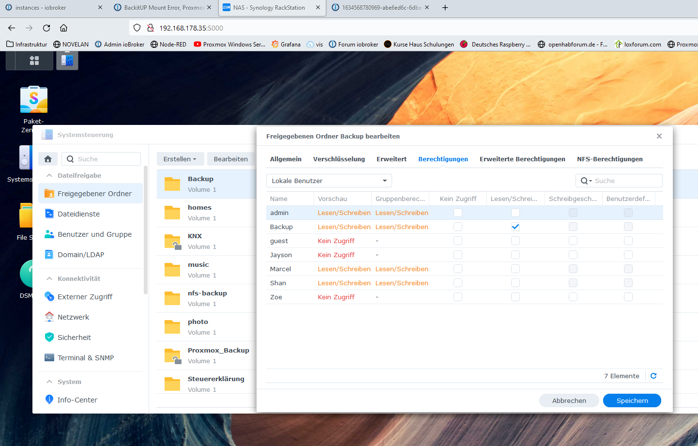
Task: Collapse the Konnektivität section
Action: tap(49, 278)
